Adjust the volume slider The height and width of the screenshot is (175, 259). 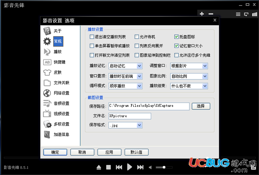tap(164, 168)
